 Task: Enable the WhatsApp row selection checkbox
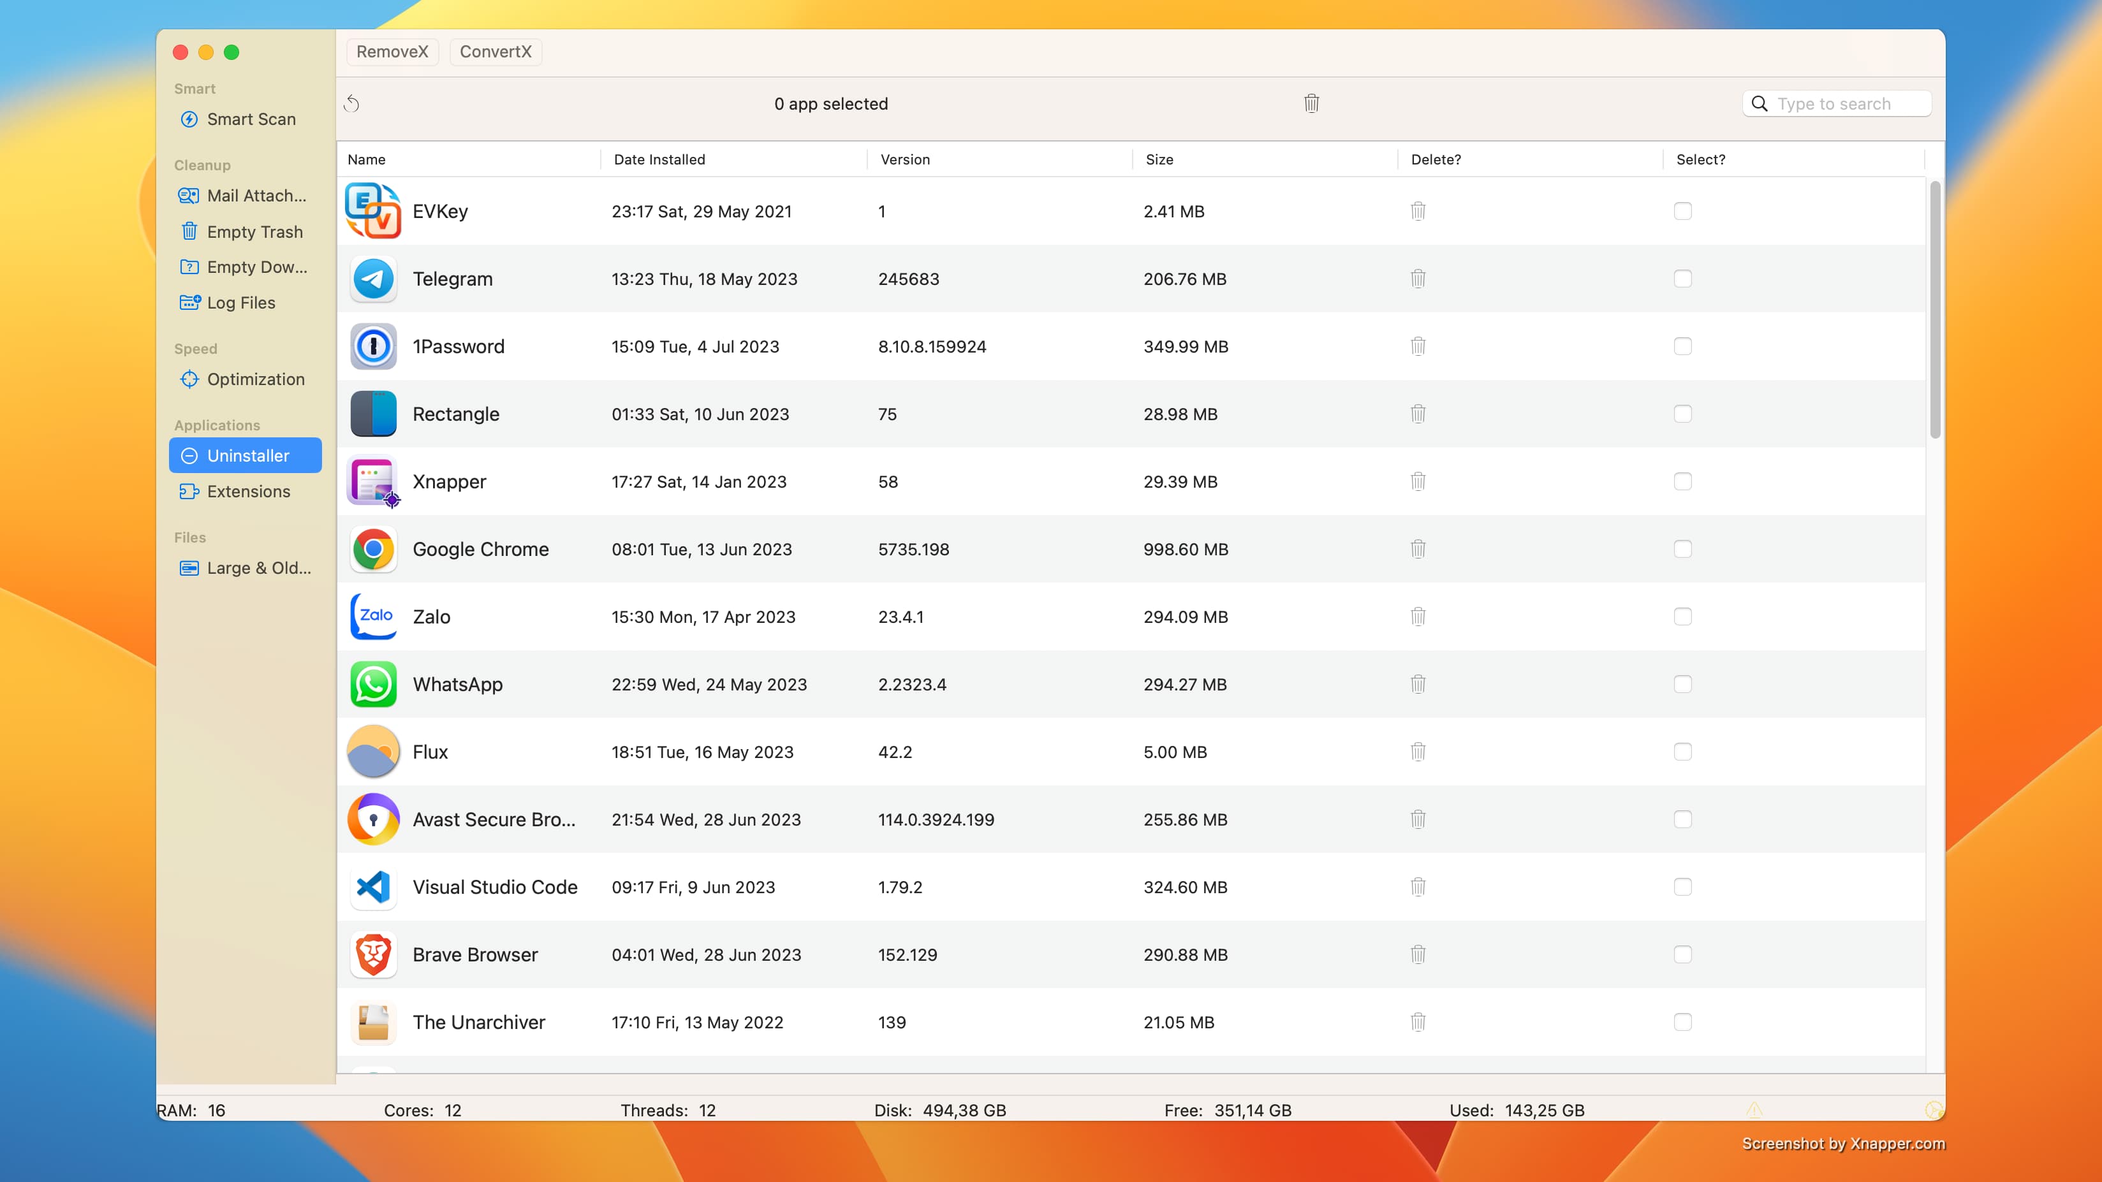coord(1682,685)
